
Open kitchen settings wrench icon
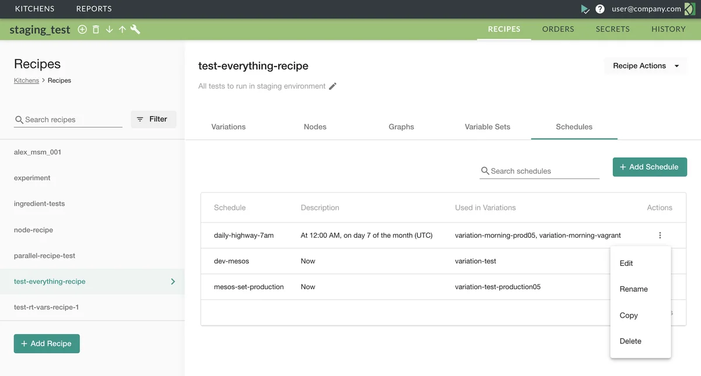(x=135, y=29)
